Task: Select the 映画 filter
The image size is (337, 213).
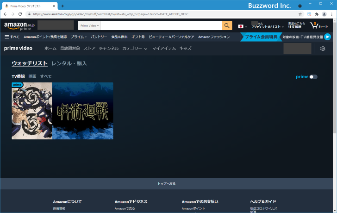Action: coord(32,76)
